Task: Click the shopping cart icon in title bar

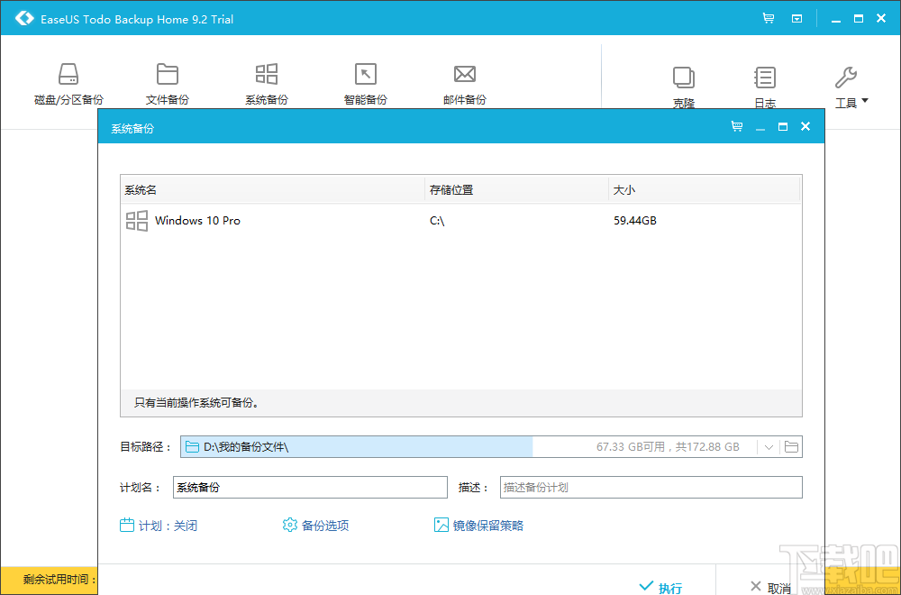Action: click(768, 17)
